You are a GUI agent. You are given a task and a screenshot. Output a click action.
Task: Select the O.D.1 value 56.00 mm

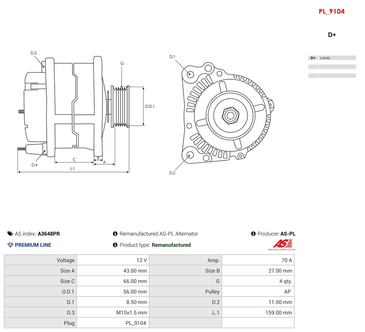(x=135, y=292)
